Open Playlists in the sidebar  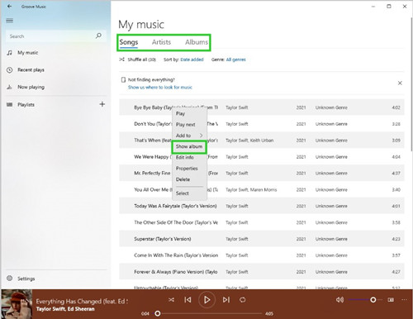pyautogui.click(x=26, y=105)
